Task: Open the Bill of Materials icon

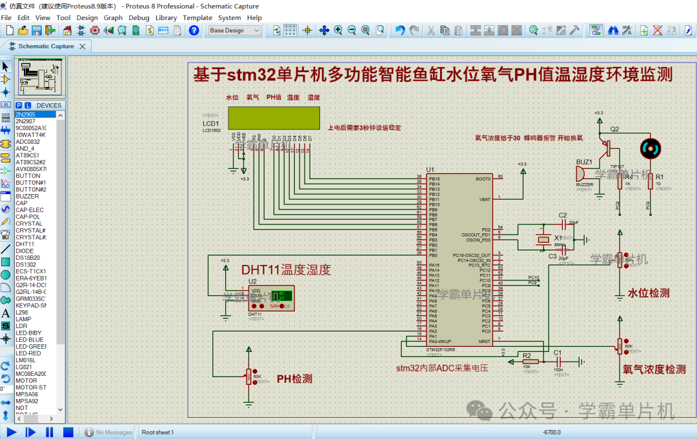Action: [x=150, y=30]
